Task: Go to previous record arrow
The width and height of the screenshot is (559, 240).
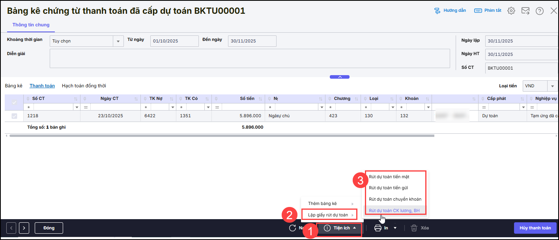Action: [12, 228]
